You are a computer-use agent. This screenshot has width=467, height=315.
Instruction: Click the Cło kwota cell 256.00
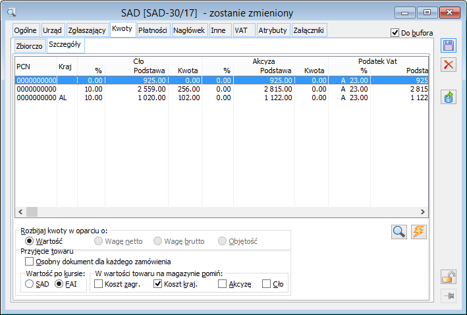(185, 89)
